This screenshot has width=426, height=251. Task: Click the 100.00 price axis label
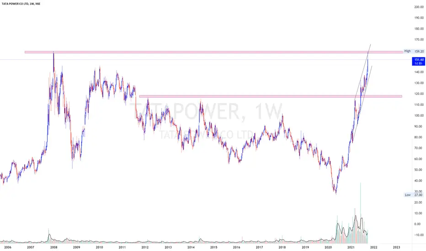[419, 115]
